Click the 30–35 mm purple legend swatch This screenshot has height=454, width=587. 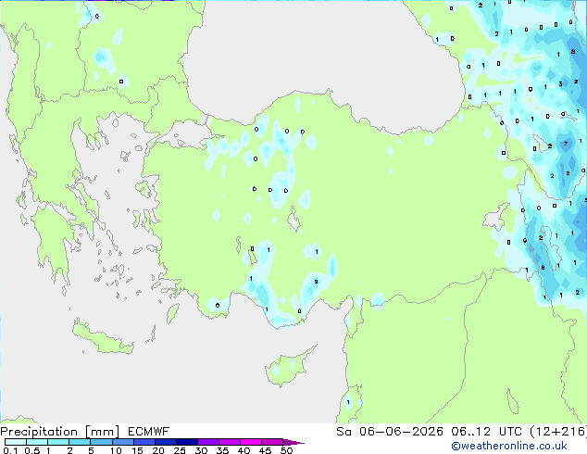(208, 442)
